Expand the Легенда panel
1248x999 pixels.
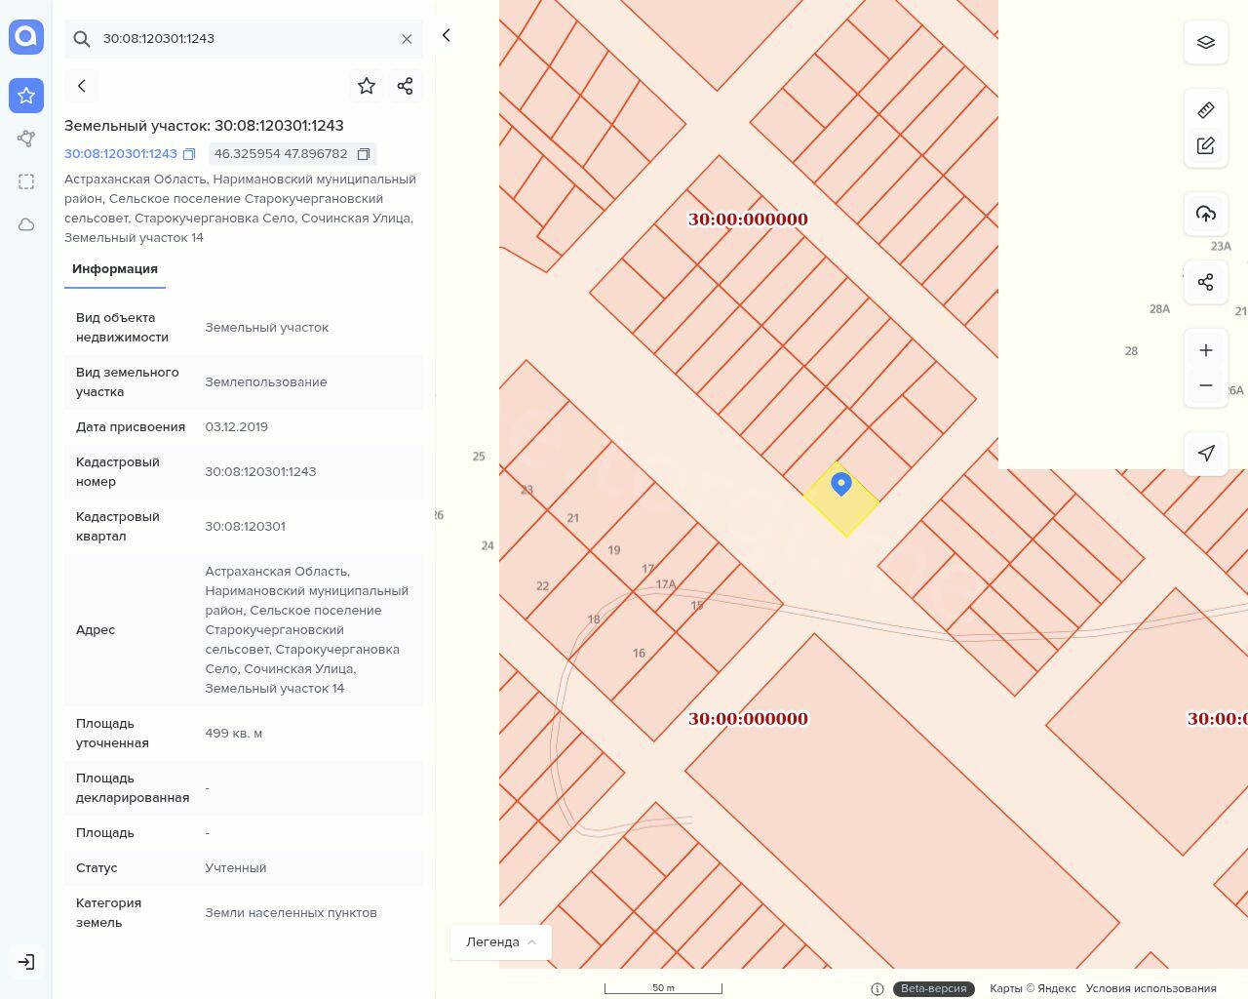click(x=501, y=942)
